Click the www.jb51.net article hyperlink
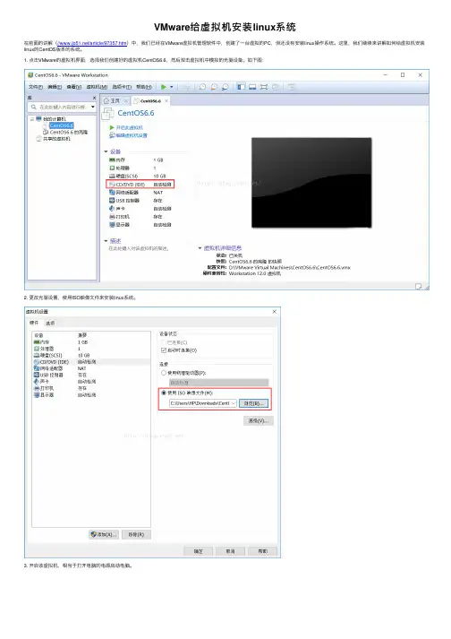 (92, 43)
